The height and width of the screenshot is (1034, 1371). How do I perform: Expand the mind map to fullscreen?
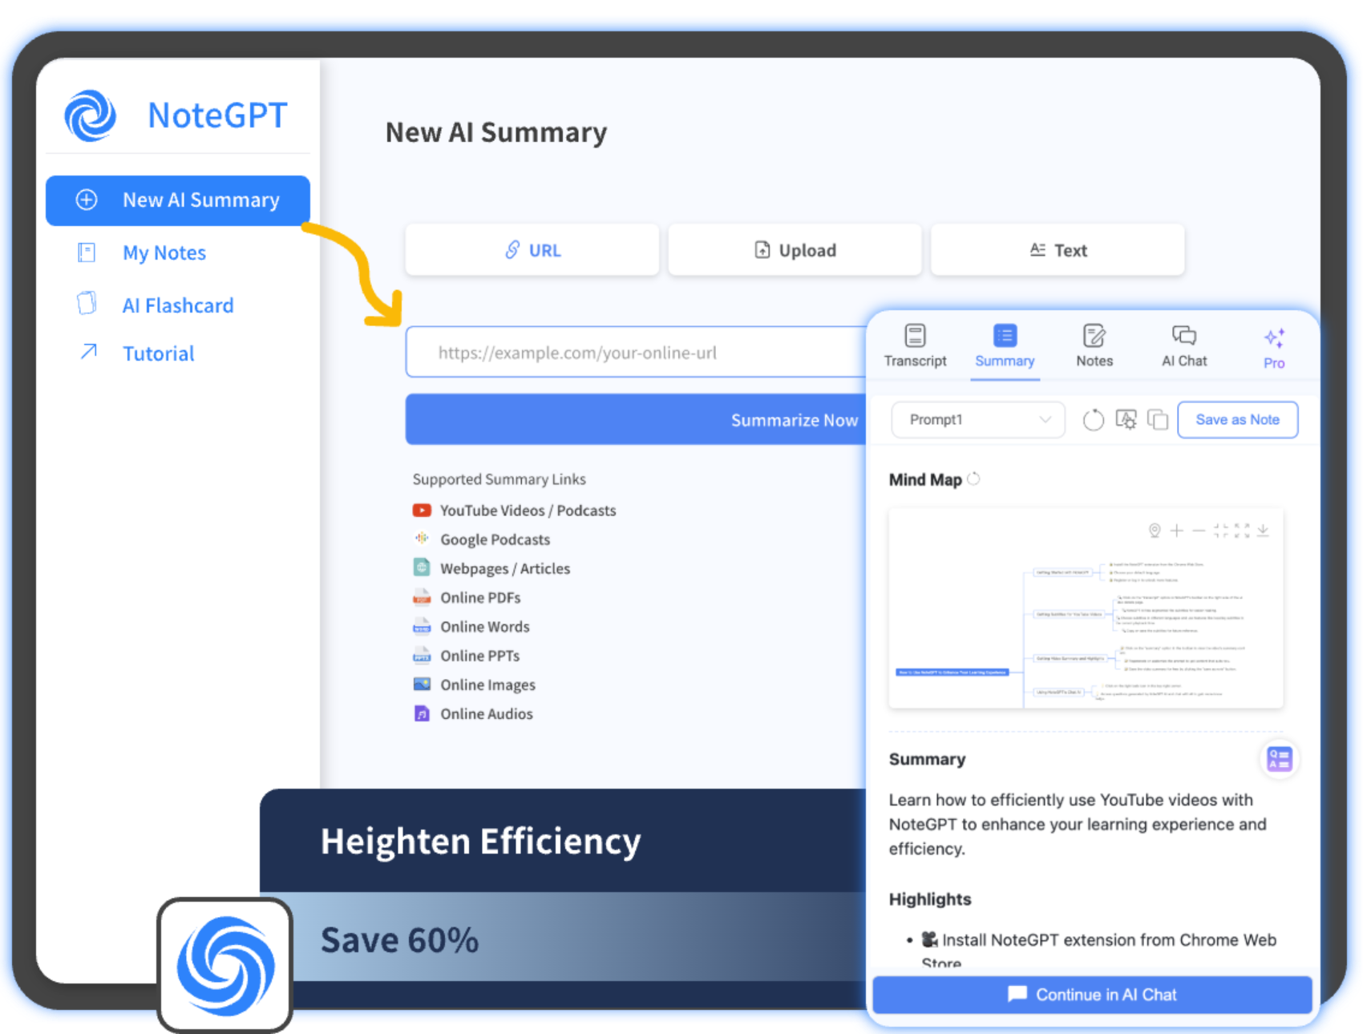tap(1242, 531)
